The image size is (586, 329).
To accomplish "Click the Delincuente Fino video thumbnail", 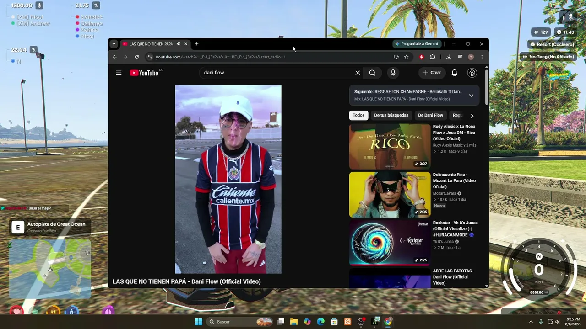I will pos(390,195).
